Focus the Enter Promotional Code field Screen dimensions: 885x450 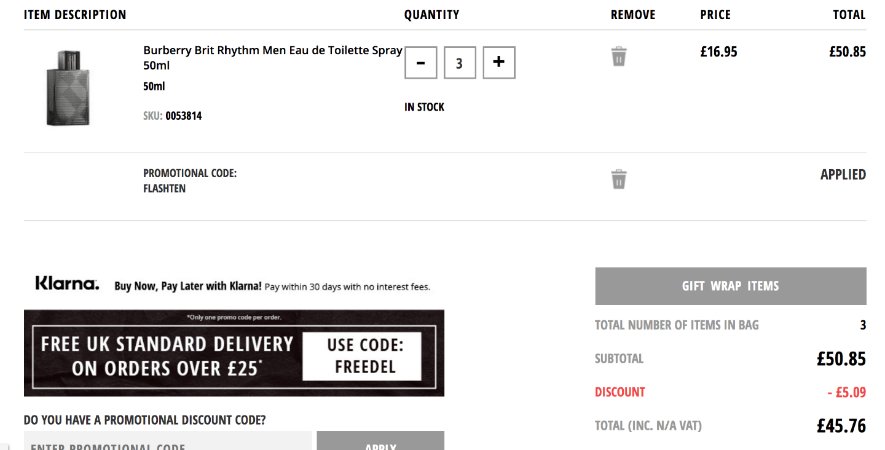pyautogui.click(x=168, y=441)
